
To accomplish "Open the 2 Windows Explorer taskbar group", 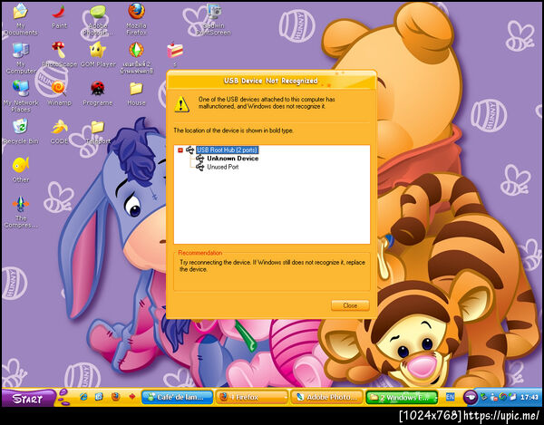I will pos(402,397).
